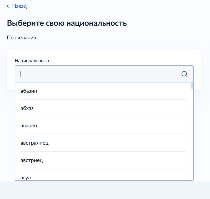Click the divider line between австралиец and австриец
This screenshot has width=210, height=199.
(x=103, y=151)
